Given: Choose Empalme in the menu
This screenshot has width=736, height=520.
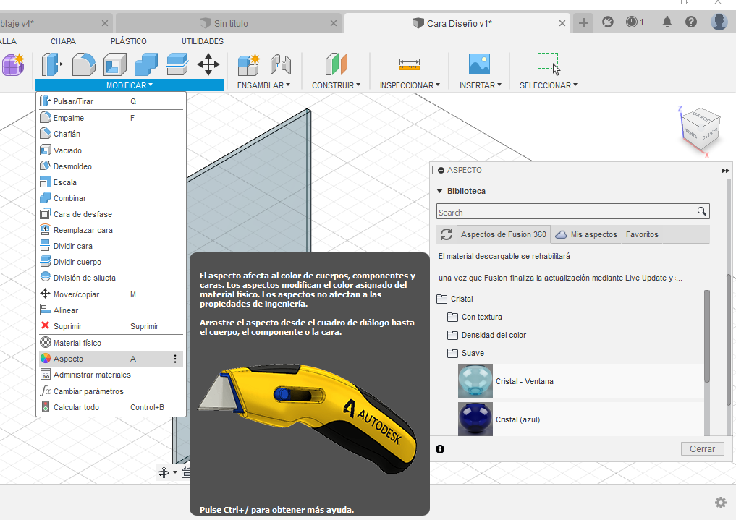Looking at the screenshot, I should click(x=111, y=118).
